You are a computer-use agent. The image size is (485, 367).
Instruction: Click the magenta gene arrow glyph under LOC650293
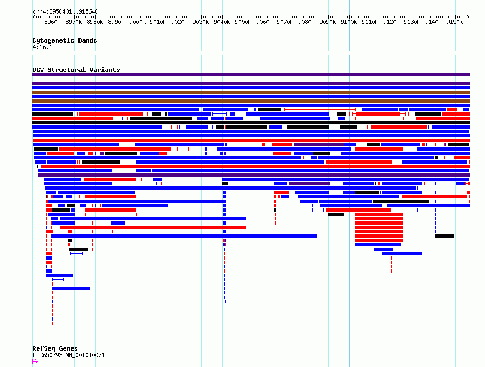(x=35, y=361)
